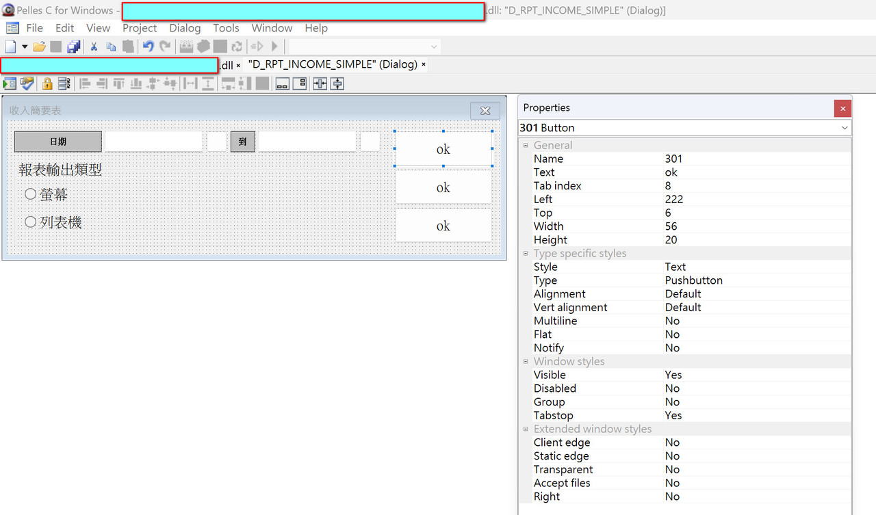Select the 日期 button in the dialog

[x=58, y=142]
